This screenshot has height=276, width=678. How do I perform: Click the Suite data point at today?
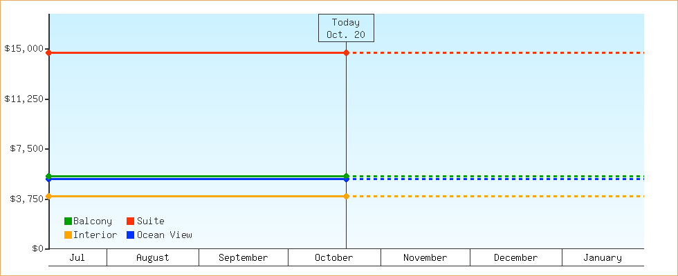346,52
